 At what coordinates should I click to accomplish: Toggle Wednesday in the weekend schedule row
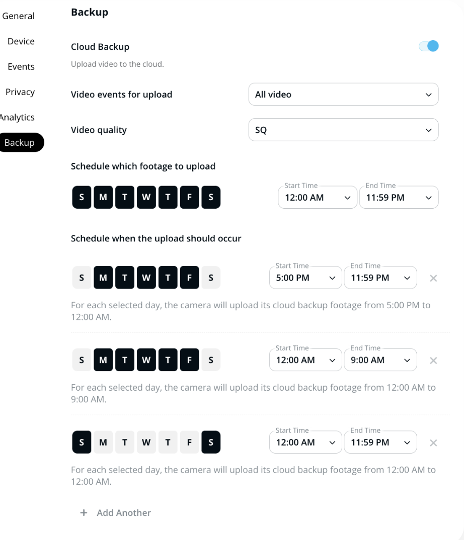[x=146, y=442]
